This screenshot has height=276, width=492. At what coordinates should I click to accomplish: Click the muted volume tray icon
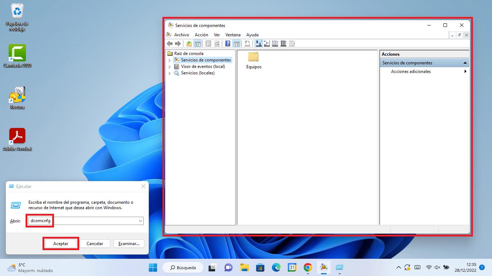tap(437, 267)
